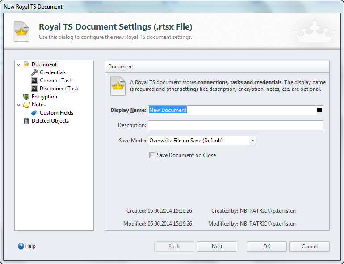The image size is (344, 264).
Task: Click the yellow Notes icon
Action: click(x=26, y=105)
